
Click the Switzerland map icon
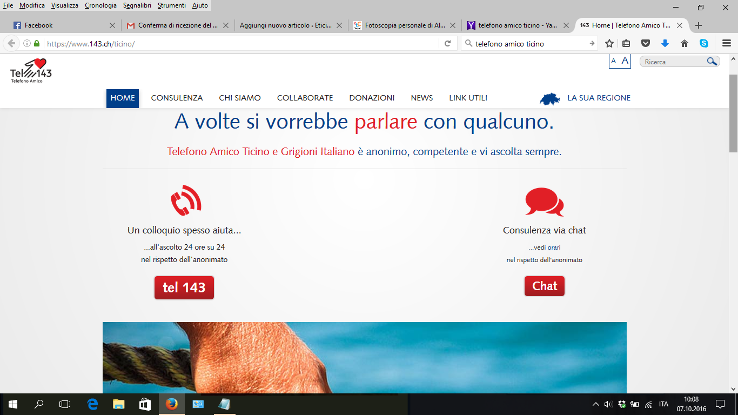coord(549,98)
